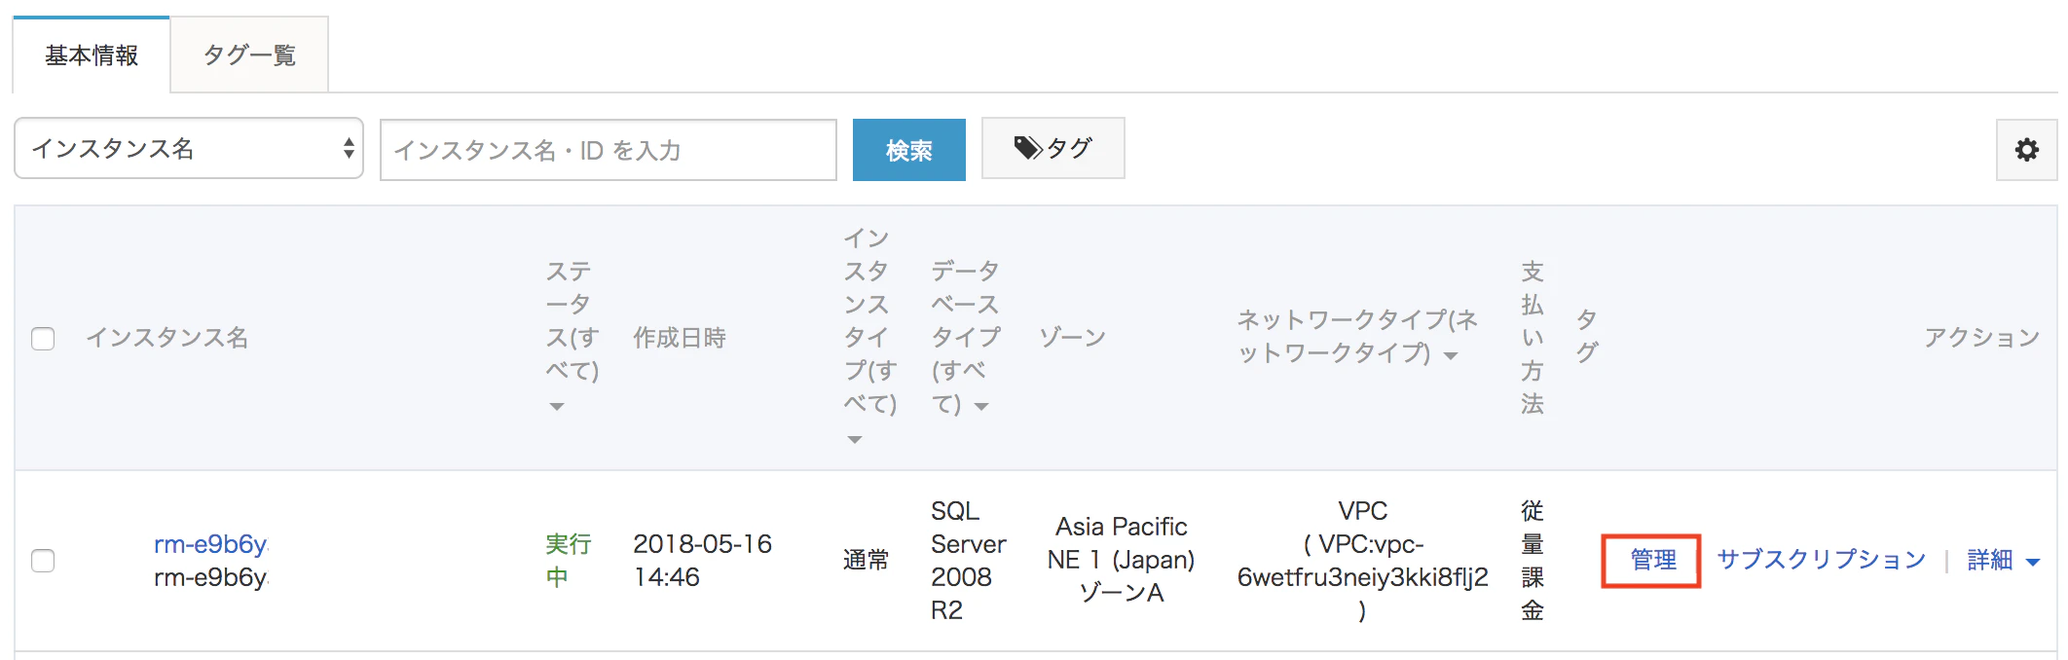
Task: Click the SQL Server 2008 R2 cell
Action: (x=968, y=561)
